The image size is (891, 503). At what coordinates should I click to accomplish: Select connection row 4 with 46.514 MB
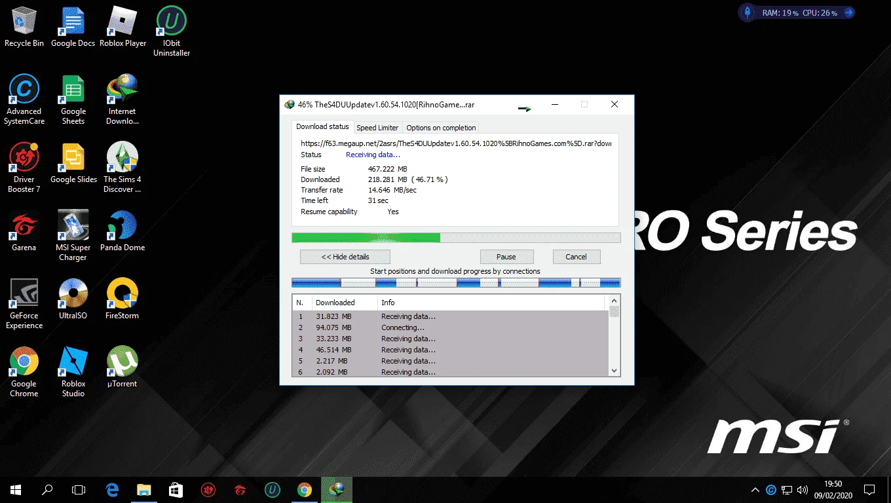451,350
